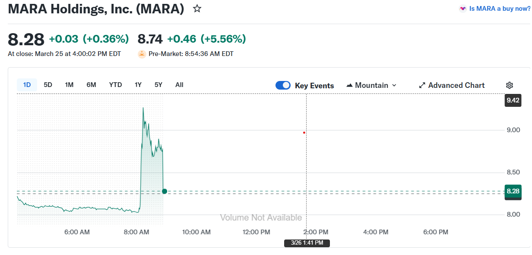Open the Is MARA a buy now link
This screenshot has height=255, width=532.
click(x=499, y=8)
